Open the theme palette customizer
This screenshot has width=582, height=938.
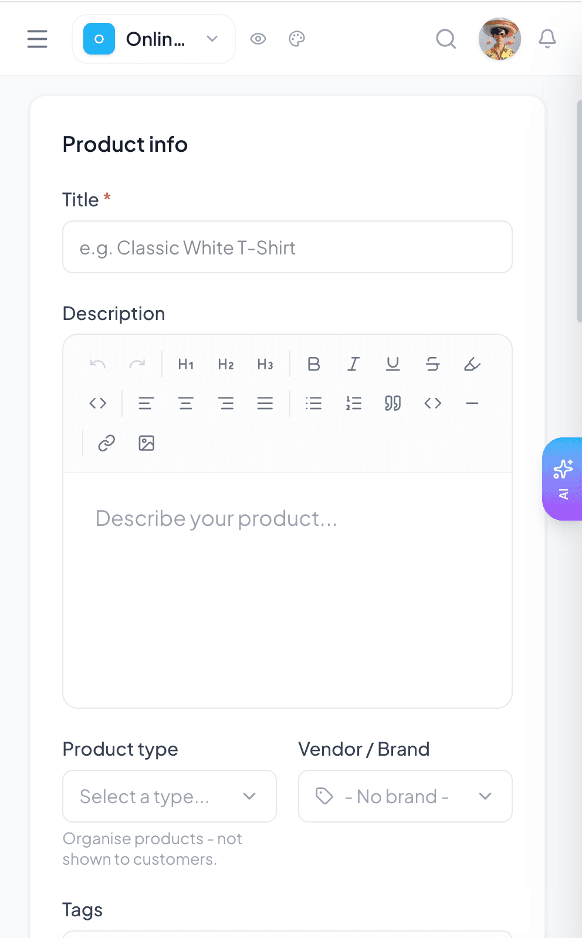[296, 39]
